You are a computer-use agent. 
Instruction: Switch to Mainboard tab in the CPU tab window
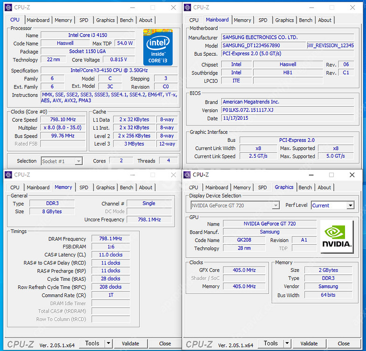(38, 20)
